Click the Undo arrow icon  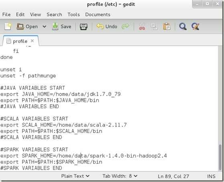tap(100, 26)
